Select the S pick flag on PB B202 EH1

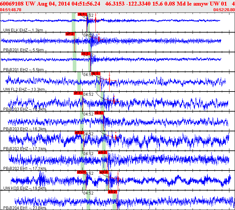coord(102,152)
